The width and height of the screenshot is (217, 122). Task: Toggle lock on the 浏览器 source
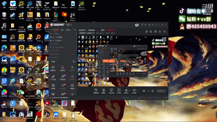53,37
